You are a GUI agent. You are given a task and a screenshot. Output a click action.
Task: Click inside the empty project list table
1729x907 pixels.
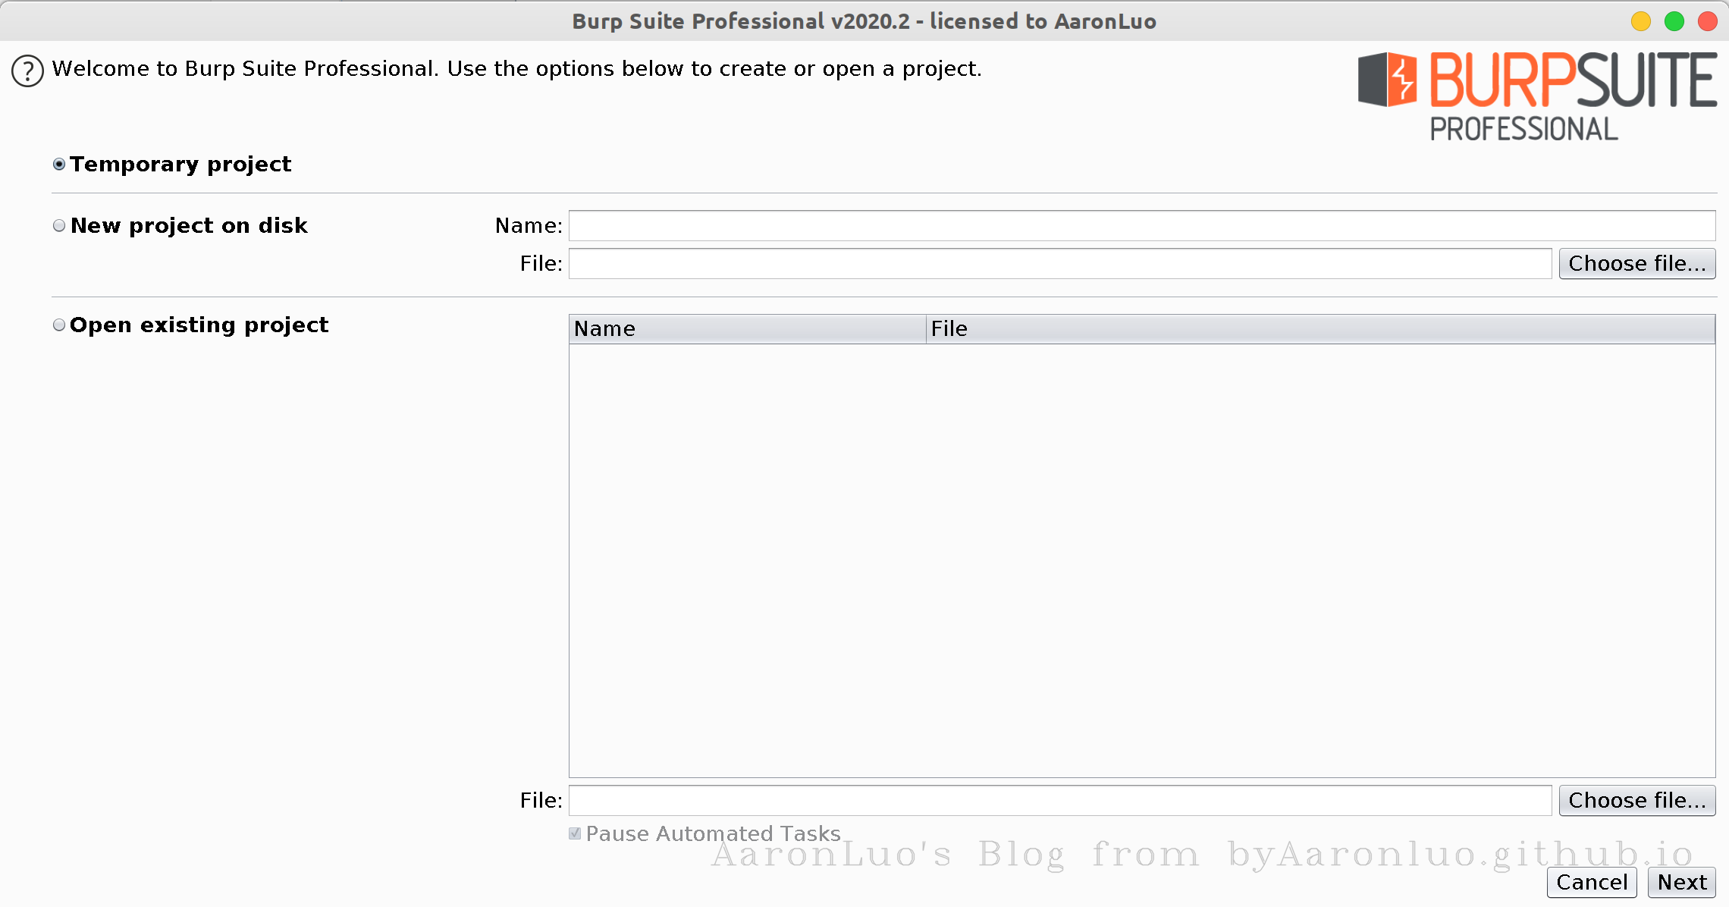click(x=1141, y=561)
